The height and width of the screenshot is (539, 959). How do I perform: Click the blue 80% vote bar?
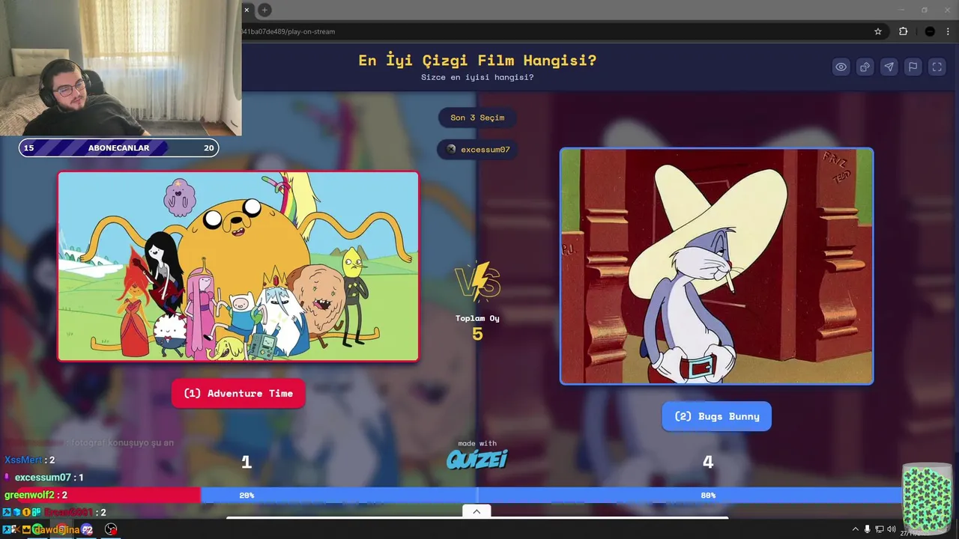[551, 495]
